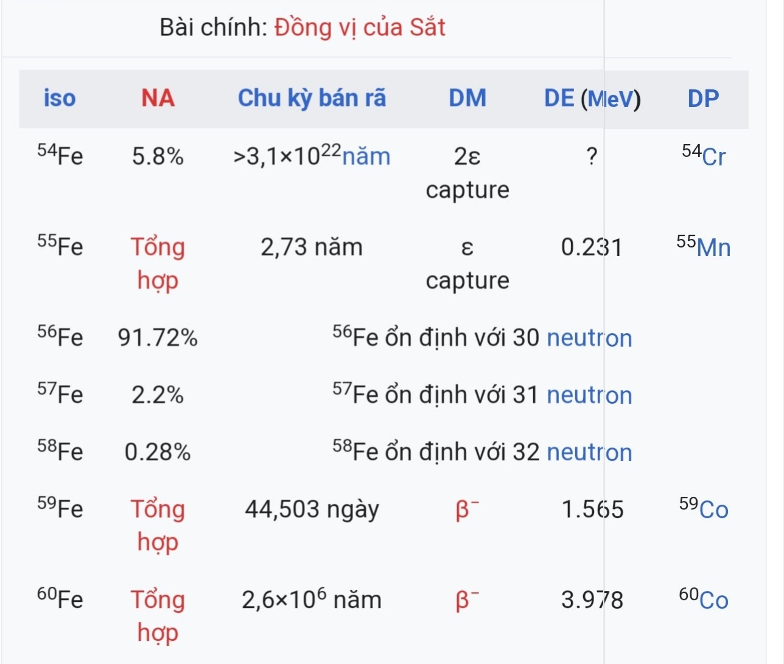784x664 pixels.
Task: Open the Đồng vị của Sắt main article link
Action: click(x=360, y=28)
